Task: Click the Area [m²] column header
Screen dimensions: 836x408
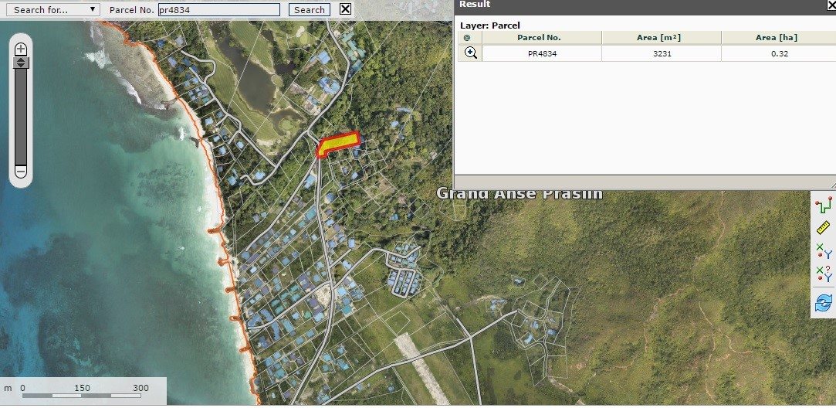Action: pos(662,37)
